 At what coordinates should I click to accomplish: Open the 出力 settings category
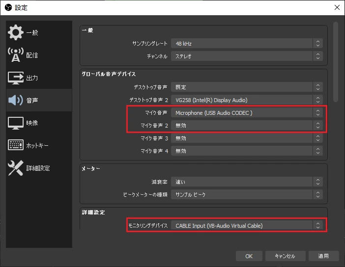(39, 78)
